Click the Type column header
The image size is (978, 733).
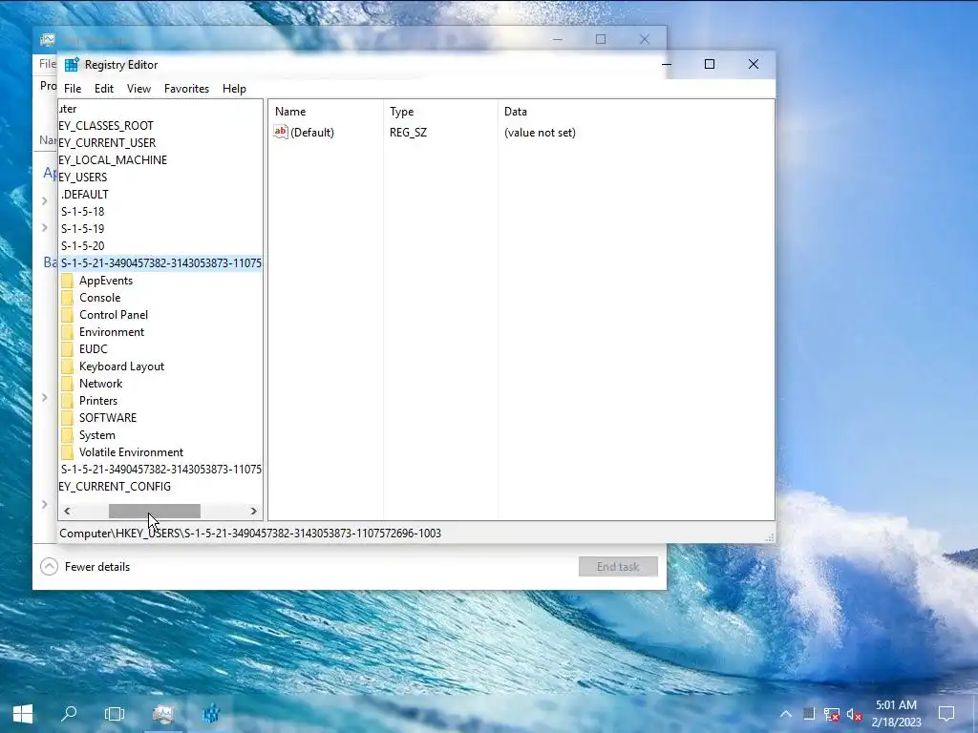[440, 112]
